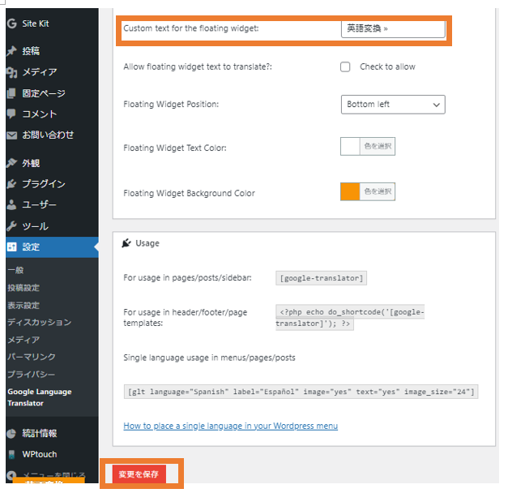Open 投稿 via its pin icon
The width and height of the screenshot is (508, 493).
click(x=11, y=51)
